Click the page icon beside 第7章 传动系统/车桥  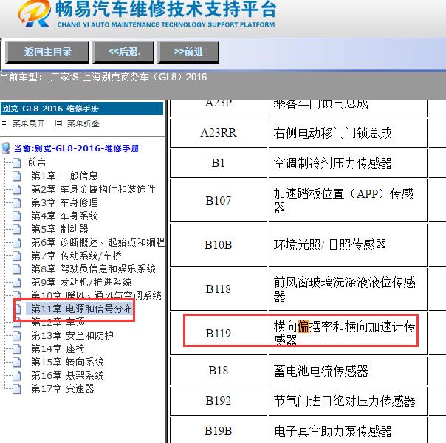[17, 256]
